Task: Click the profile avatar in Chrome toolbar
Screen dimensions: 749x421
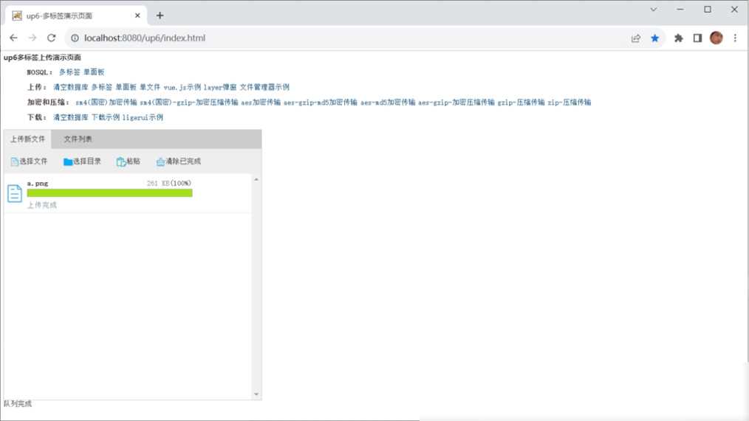Action: 716,38
